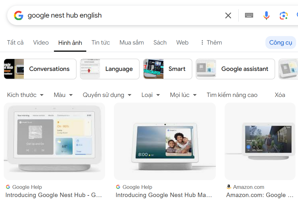Expand the Mọi lúc time filter
Image resolution: width=298 pixels, height=208 pixels.
click(183, 95)
